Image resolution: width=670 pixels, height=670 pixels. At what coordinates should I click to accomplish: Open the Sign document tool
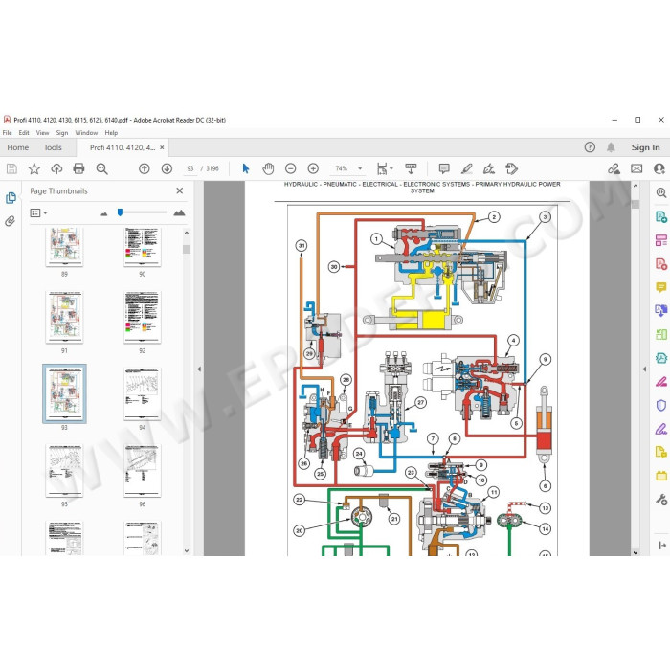pyautogui.click(x=489, y=168)
